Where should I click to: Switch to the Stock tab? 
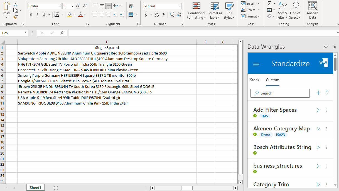pyautogui.click(x=254, y=80)
